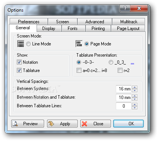The width and height of the screenshot is (158, 141).
Task: Decrease Between Tablature Lines value
Action: [134, 108]
